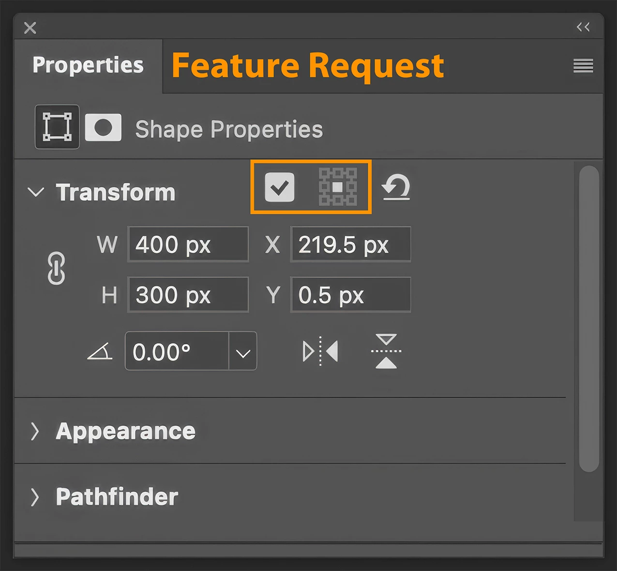Click the rotation angle icon
The height and width of the screenshot is (571, 617).
[x=100, y=352]
